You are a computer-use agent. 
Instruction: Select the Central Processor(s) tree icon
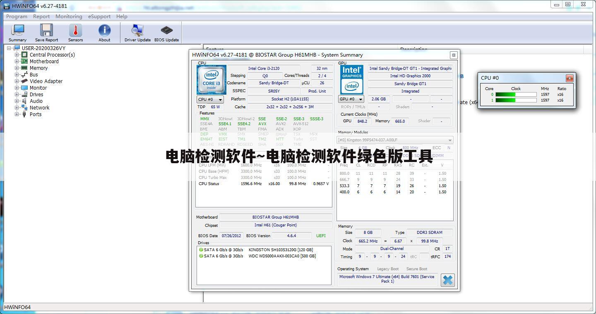pyautogui.click(x=24, y=55)
